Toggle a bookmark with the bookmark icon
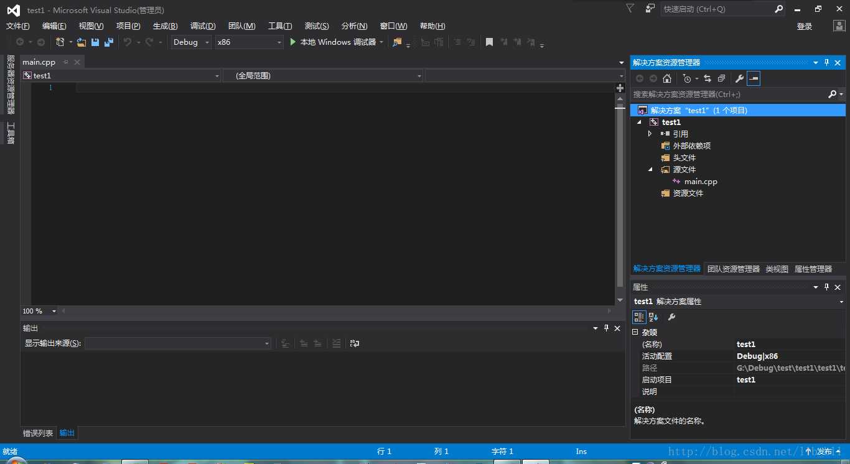 tap(489, 42)
